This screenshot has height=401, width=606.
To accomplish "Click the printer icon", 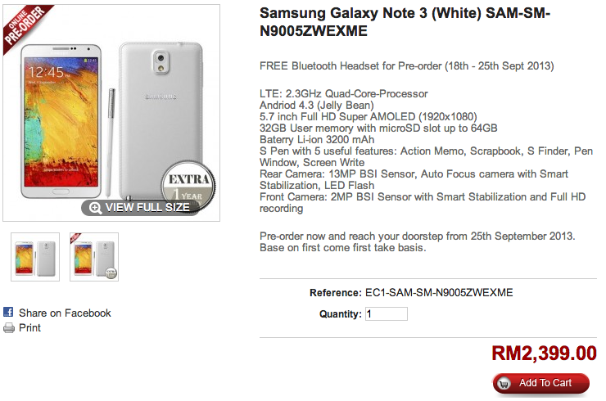I will coord(8,327).
